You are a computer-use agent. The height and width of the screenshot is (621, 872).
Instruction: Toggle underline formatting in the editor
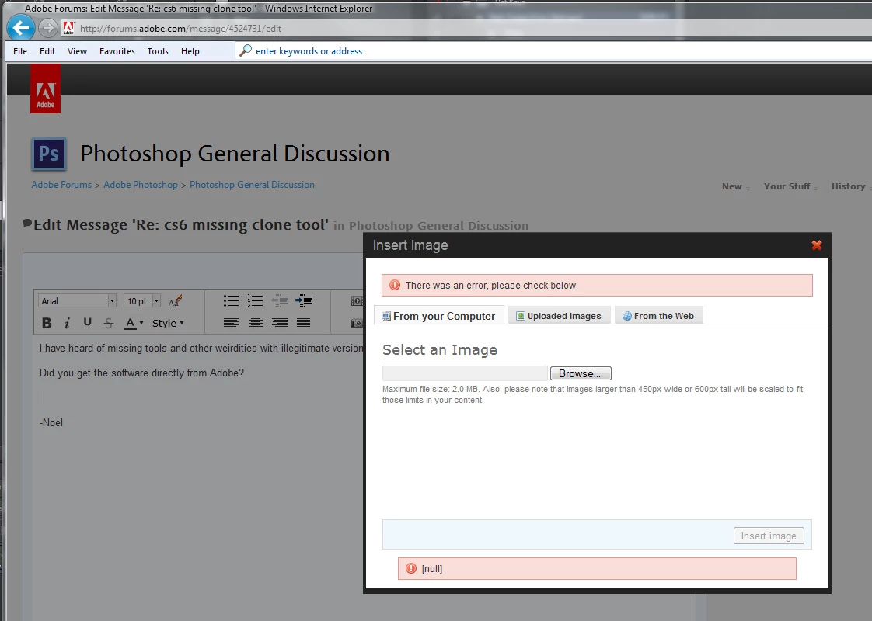tap(87, 323)
